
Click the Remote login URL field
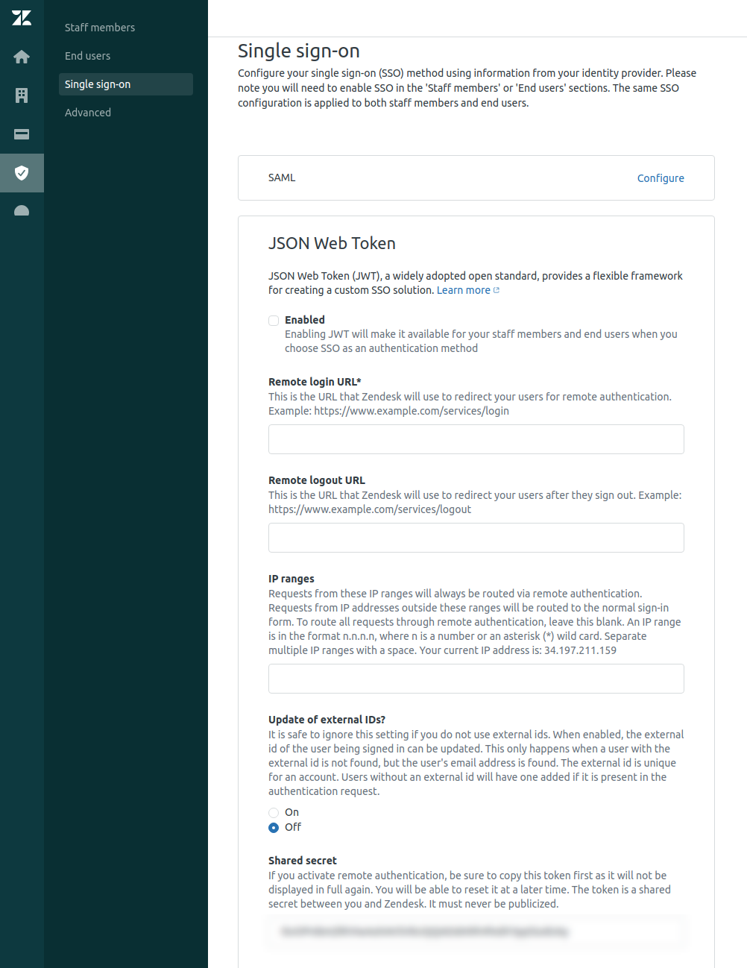[x=476, y=439]
